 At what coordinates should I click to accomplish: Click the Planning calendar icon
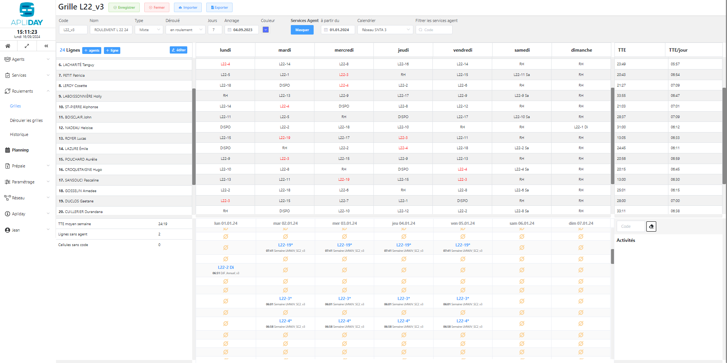[8, 150]
